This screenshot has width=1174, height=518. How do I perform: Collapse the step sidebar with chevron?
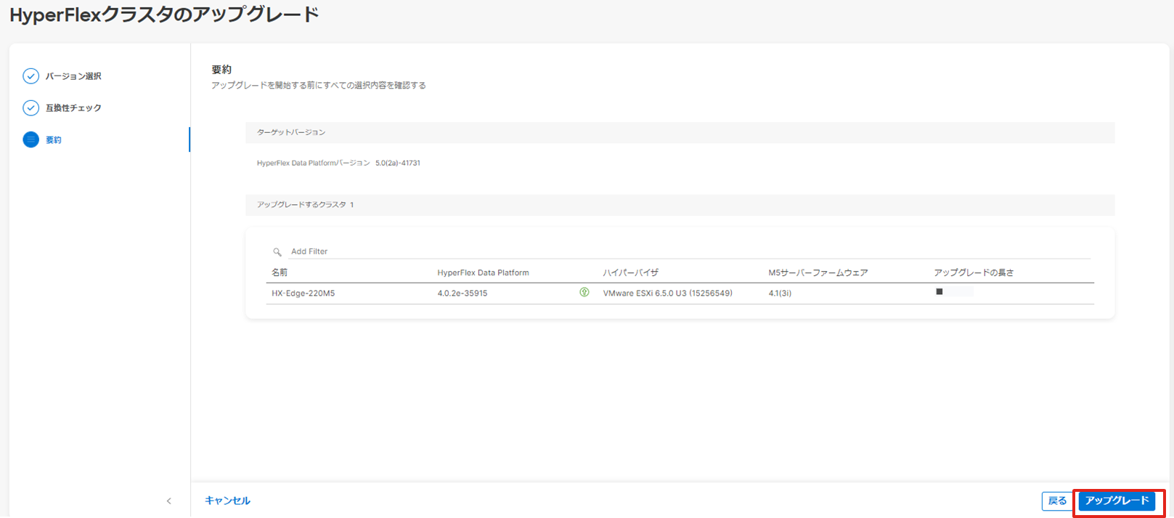click(x=169, y=501)
